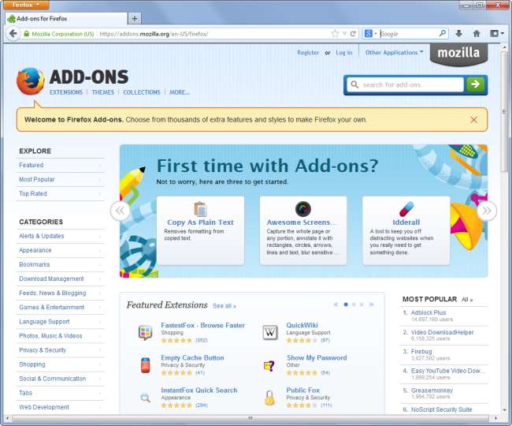Open the Web Development category

(x=44, y=407)
